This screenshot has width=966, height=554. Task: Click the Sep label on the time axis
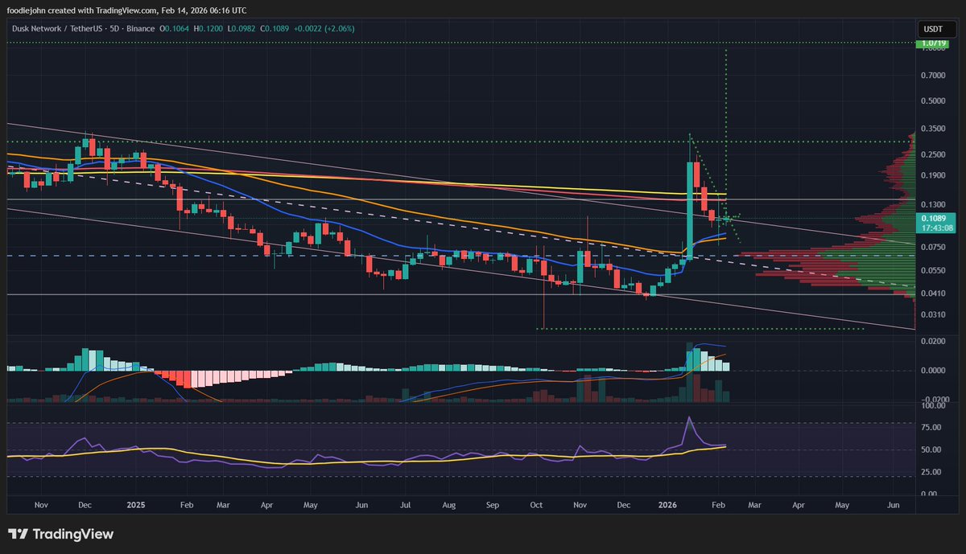pos(493,506)
